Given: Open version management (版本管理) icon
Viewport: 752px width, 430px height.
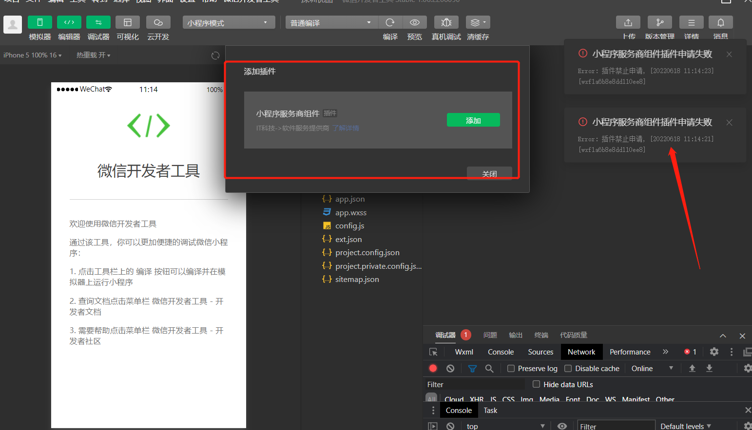Looking at the screenshot, I should pyautogui.click(x=660, y=22).
